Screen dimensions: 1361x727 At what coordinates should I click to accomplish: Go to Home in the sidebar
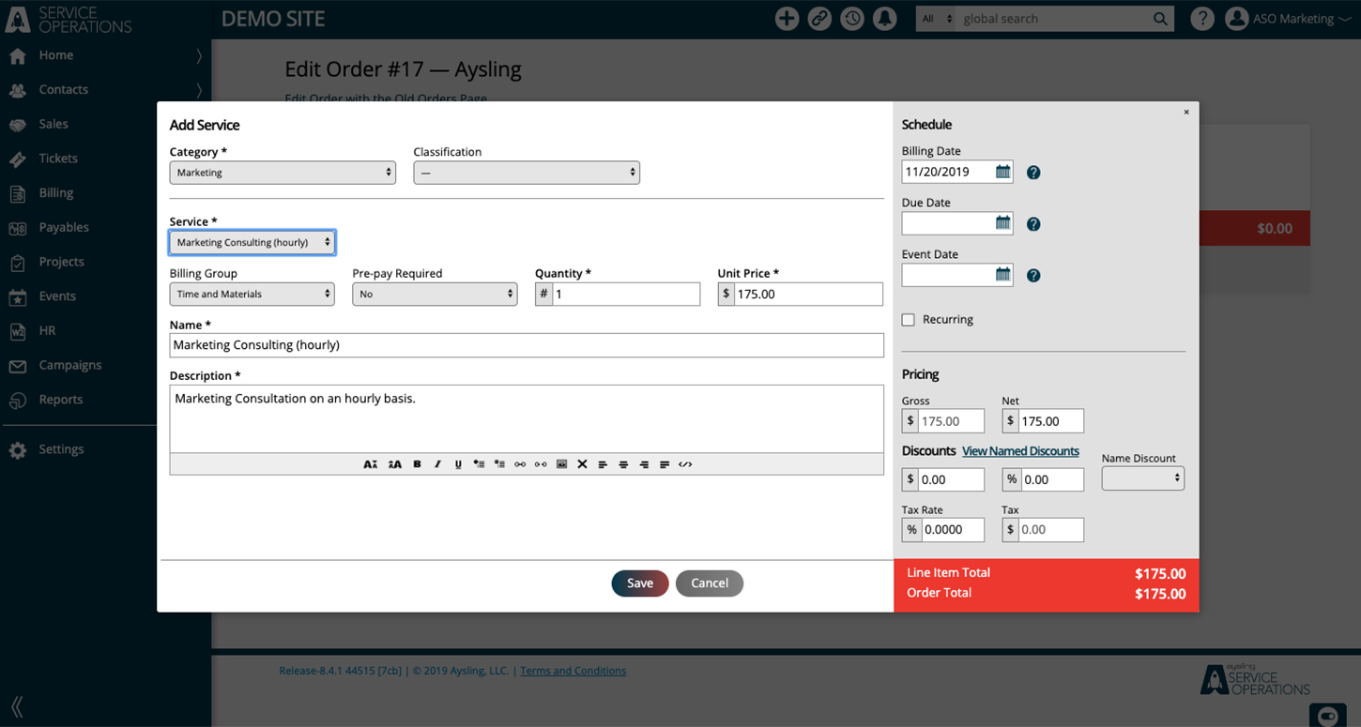56,55
